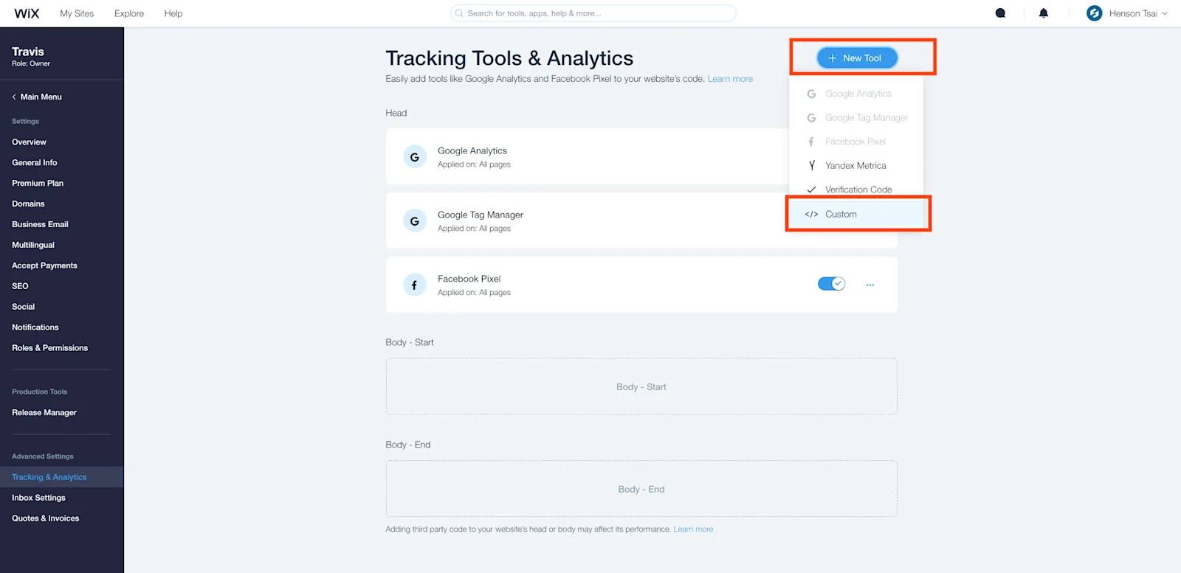This screenshot has width=1181, height=573.
Task: Click the Body - End drop area
Action: (641, 490)
